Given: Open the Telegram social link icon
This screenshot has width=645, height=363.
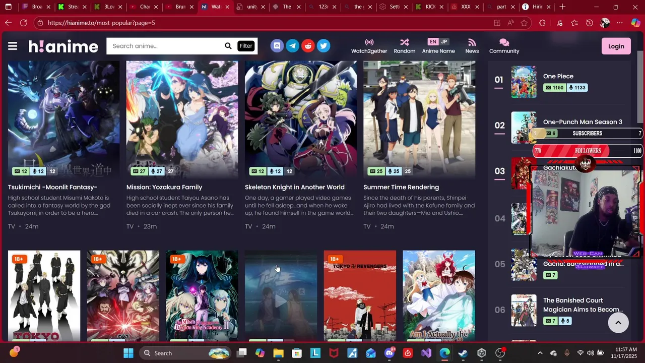Looking at the screenshot, I should click(x=292, y=46).
